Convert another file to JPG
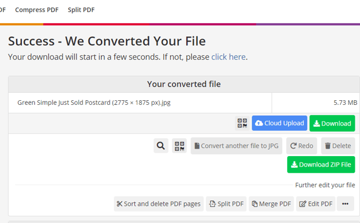360x223 pixels. pos(237,146)
